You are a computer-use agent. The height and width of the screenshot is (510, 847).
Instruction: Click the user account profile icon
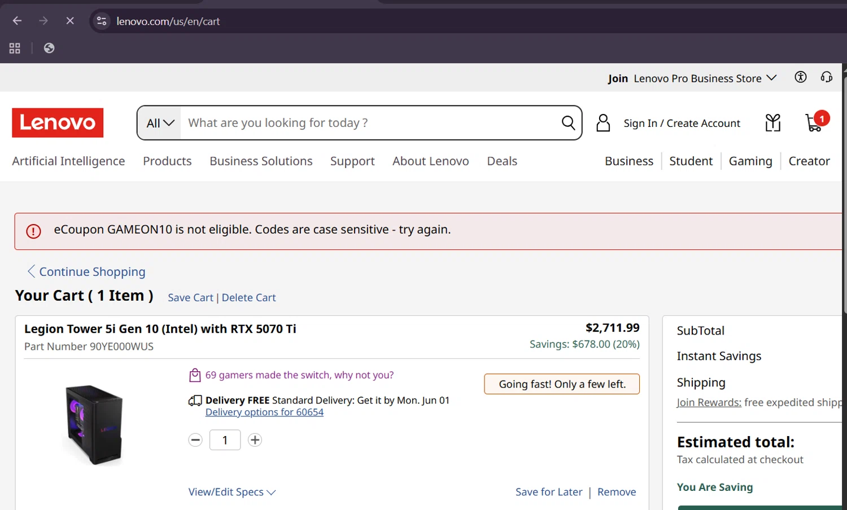tap(603, 122)
